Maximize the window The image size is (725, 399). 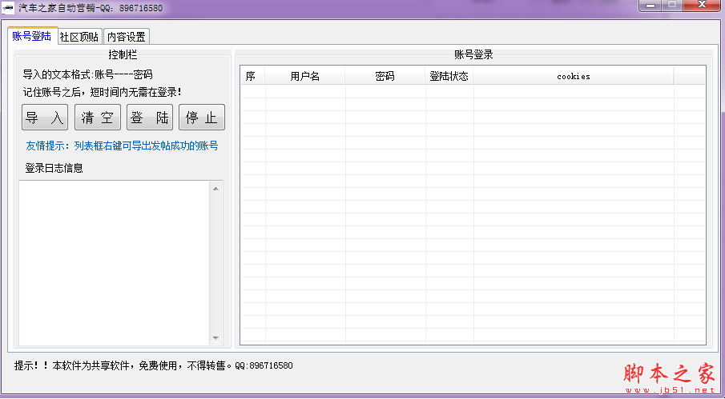click(672, 5)
